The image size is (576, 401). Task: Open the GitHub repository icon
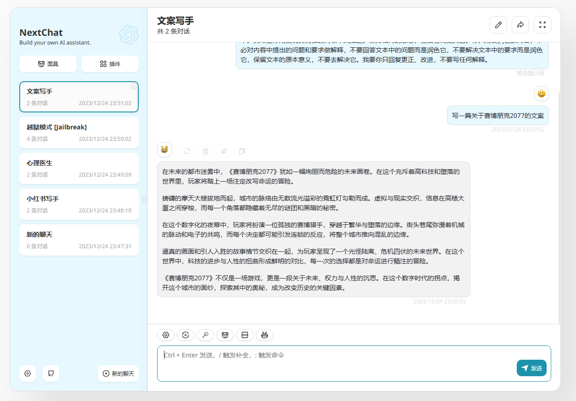click(51, 373)
